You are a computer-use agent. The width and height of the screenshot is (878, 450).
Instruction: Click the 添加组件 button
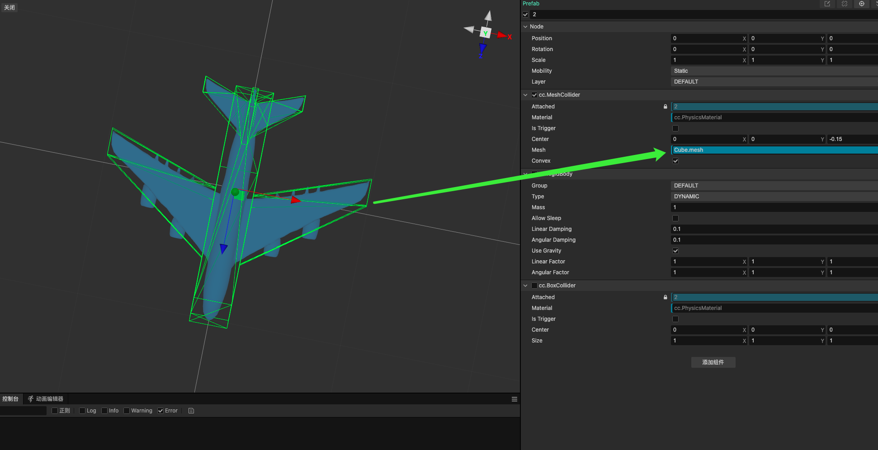tap(713, 362)
